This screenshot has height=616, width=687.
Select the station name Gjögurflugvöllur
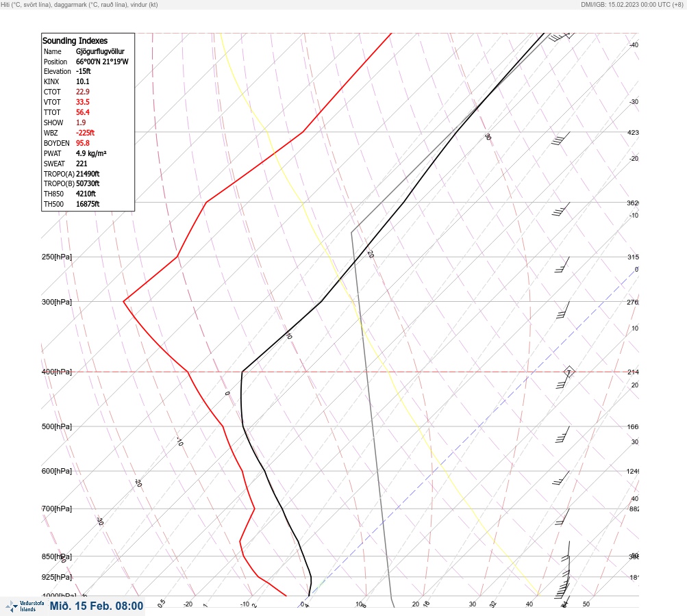click(x=100, y=51)
